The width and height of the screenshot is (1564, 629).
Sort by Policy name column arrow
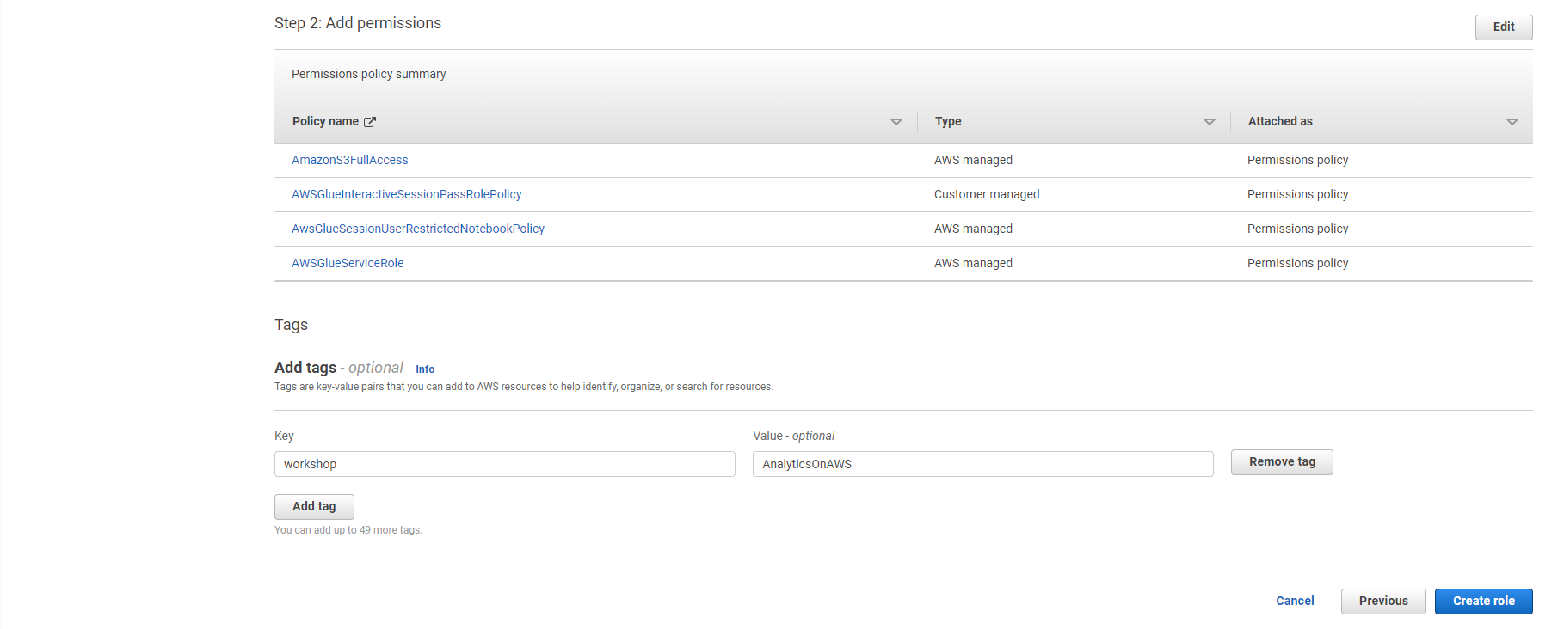[x=896, y=122]
